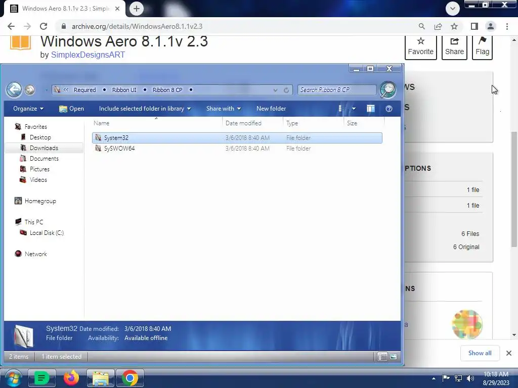The height and width of the screenshot is (388, 518).
Task: Expand the view options dropdown arrow
Action: click(x=354, y=109)
